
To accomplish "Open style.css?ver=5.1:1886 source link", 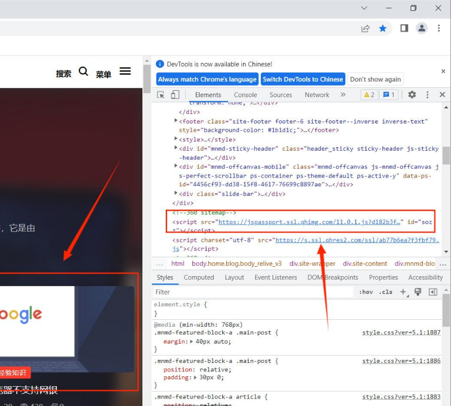I will pos(401,361).
